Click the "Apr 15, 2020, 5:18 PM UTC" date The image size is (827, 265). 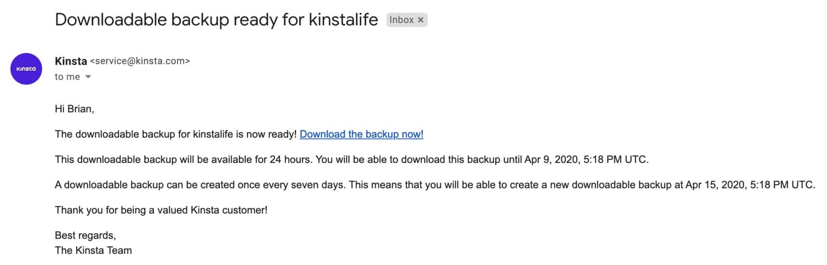coord(749,185)
